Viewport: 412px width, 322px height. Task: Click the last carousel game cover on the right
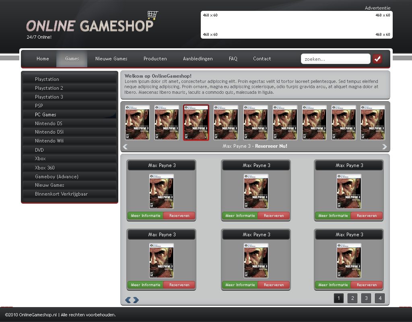pos(373,122)
